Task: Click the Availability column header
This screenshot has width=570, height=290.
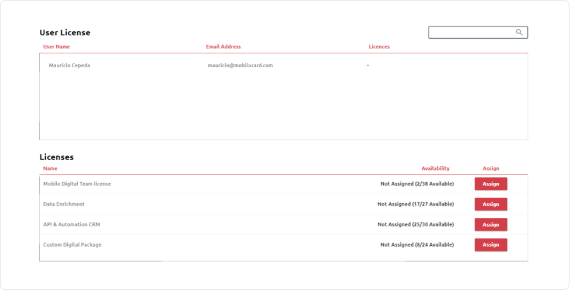Action: [x=435, y=169]
